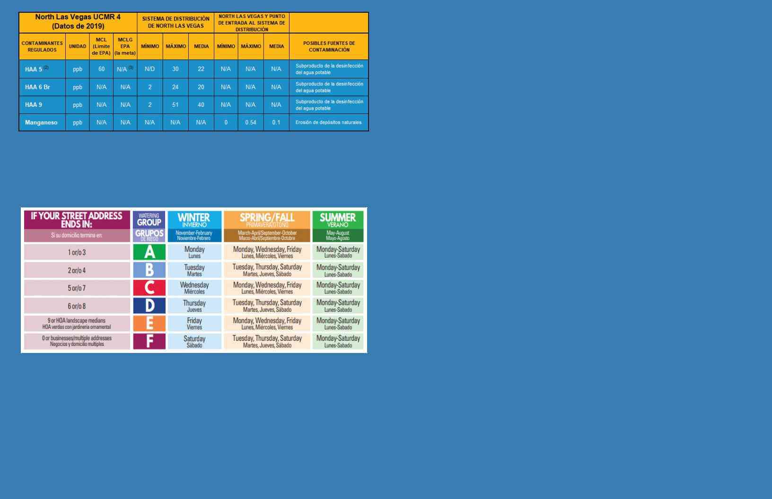The image size is (772, 499).
Task: Click the 'WINTER INVIERNO' header
Action: point(194,220)
